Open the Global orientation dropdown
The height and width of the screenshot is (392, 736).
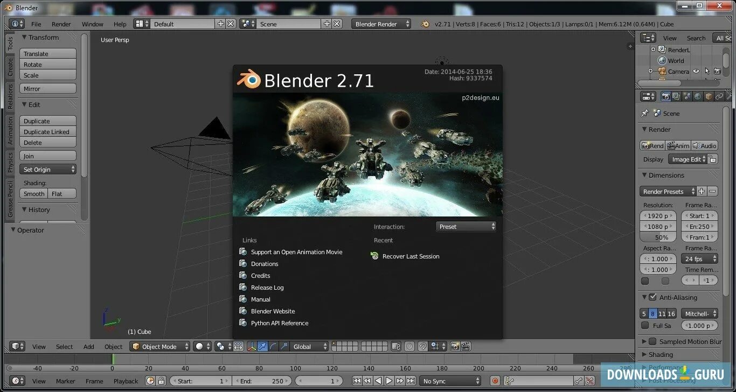(x=309, y=346)
